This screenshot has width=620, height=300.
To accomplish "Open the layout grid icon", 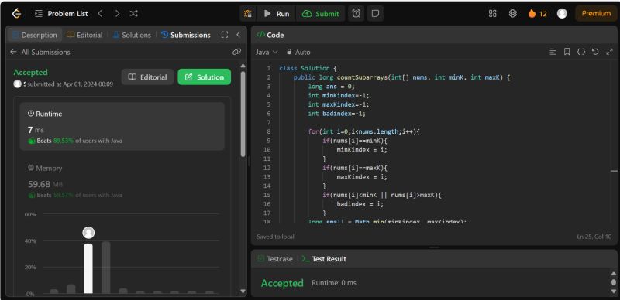I will 492,14.
